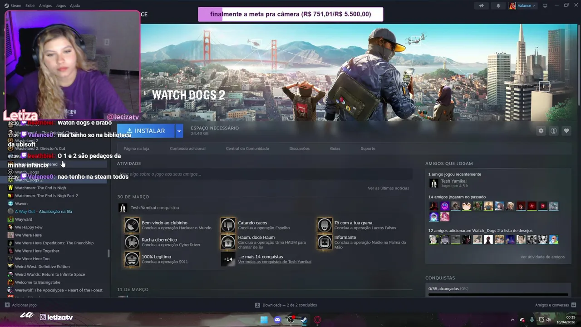
Task: Go to Página na loja tab
Action: (136, 149)
